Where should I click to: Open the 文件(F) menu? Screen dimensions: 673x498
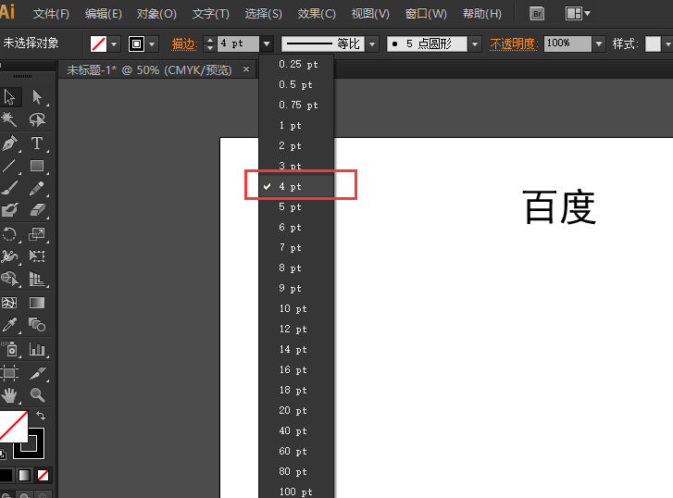pyautogui.click(x=51, y=14)
